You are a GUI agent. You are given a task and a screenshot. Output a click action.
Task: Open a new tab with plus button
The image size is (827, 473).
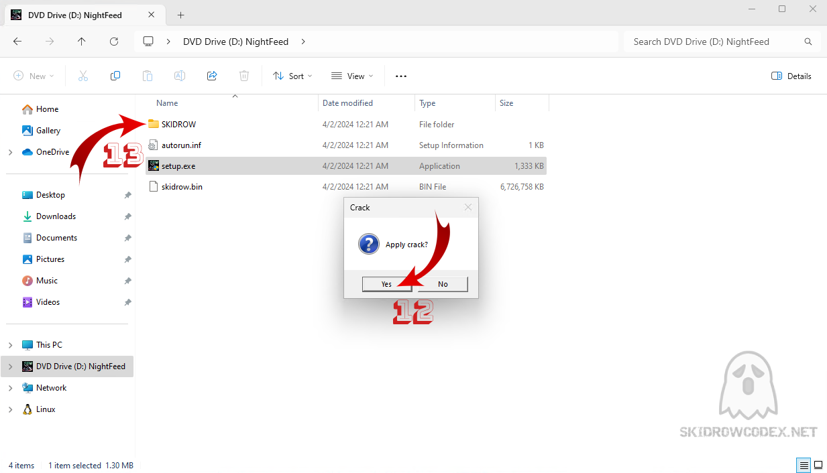pos(180,15)
